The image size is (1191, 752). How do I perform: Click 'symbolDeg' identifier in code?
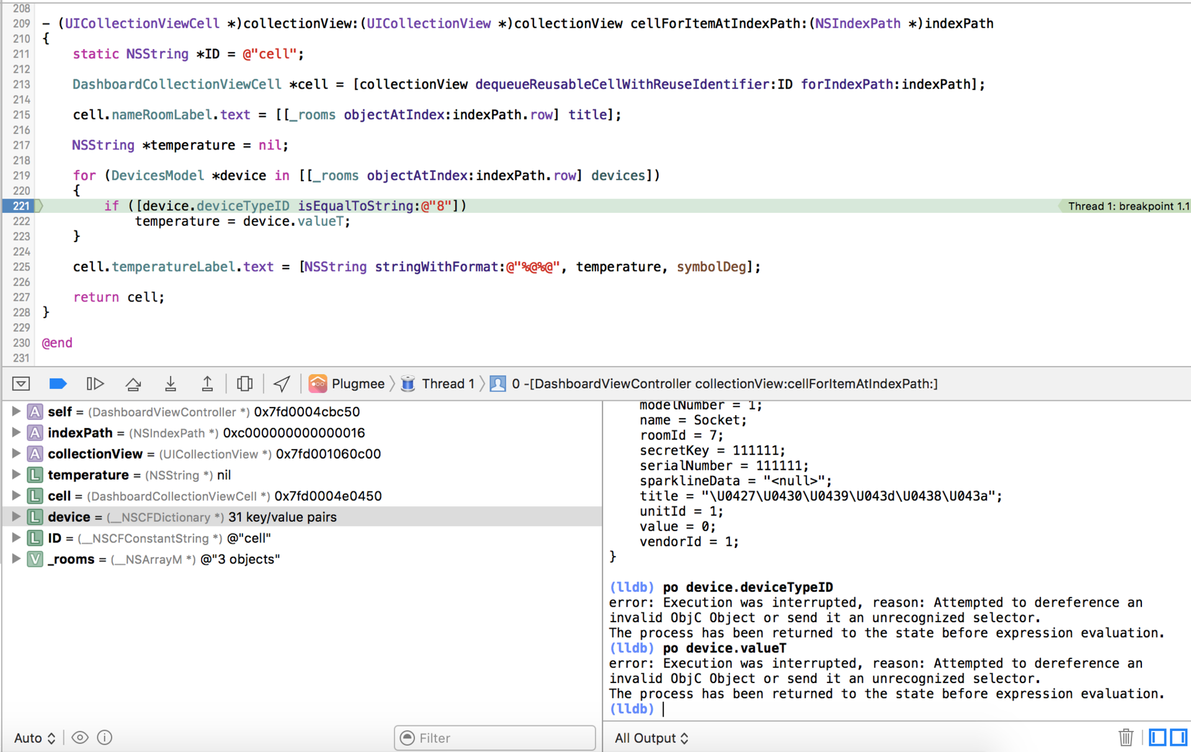point(711,266)
